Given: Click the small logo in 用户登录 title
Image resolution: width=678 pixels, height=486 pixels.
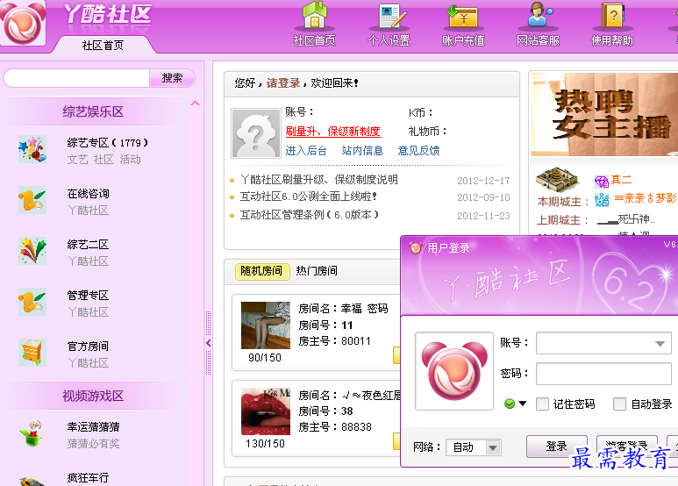Looking at the screenshot, I should click(x=416, y=247).
